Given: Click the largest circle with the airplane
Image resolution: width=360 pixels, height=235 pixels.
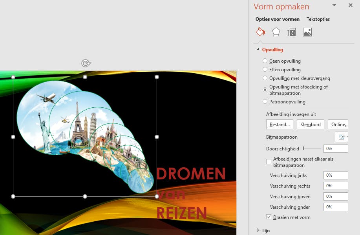Looking at the screenshot, I should 35,110.
